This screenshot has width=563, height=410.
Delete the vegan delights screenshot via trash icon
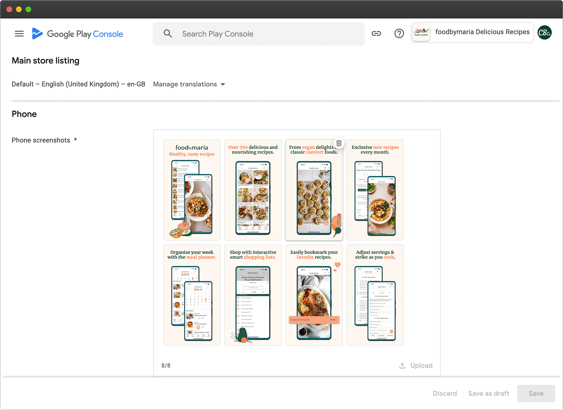pos(339,143)
